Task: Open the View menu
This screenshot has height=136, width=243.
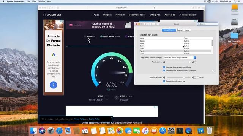Action: pos(34,2)
